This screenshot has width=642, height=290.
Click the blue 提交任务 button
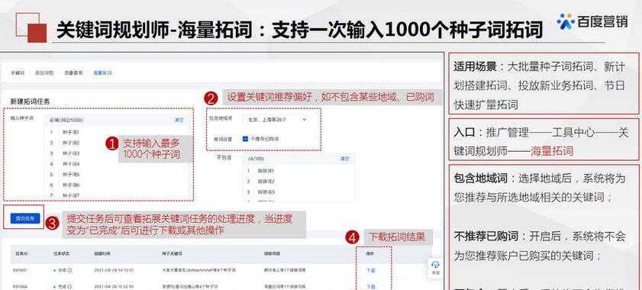(x=25, y=218)
